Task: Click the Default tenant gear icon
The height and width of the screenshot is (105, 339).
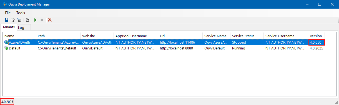Action: coord(6,48)
